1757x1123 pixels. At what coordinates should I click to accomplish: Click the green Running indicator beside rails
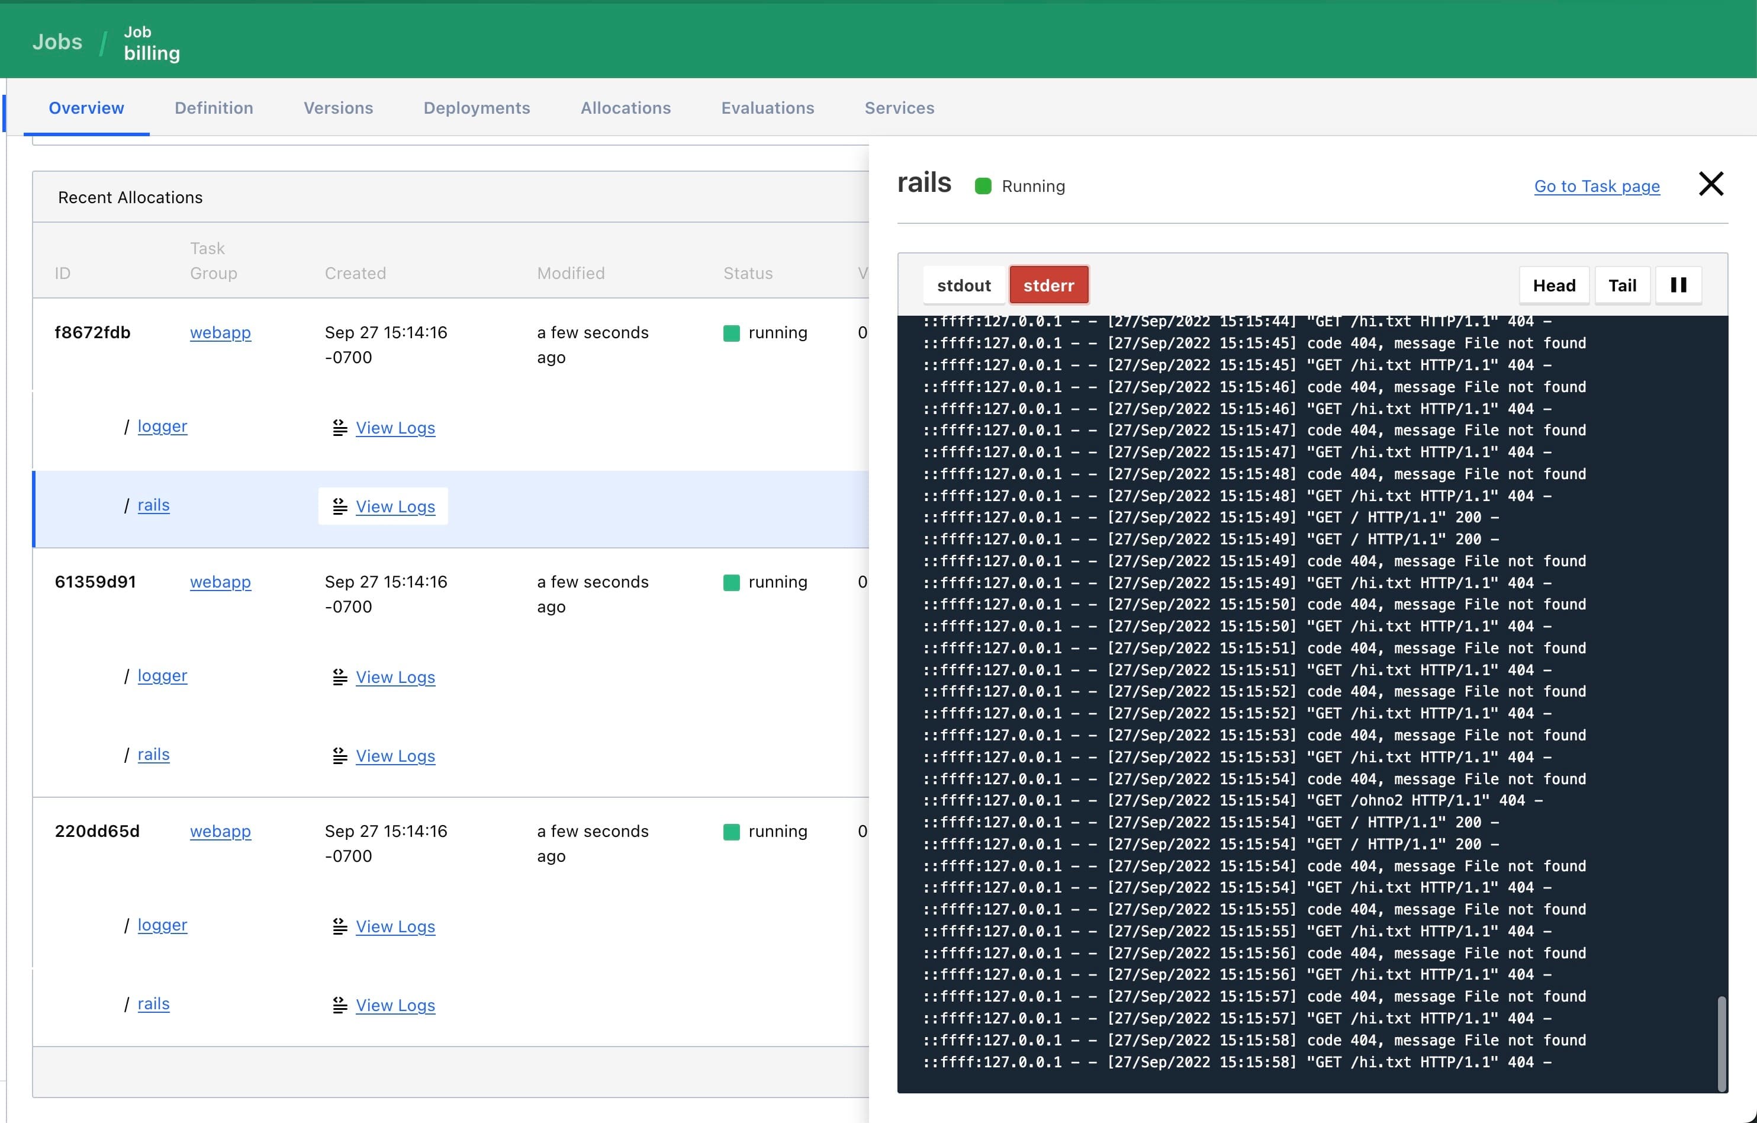[x=983, y=186]
